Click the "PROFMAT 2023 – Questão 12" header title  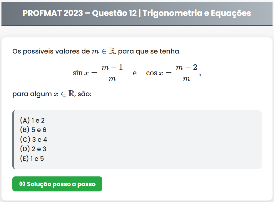click(79, 13)
